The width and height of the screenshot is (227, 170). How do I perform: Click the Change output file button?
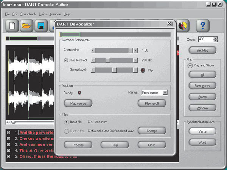point(151,131)
